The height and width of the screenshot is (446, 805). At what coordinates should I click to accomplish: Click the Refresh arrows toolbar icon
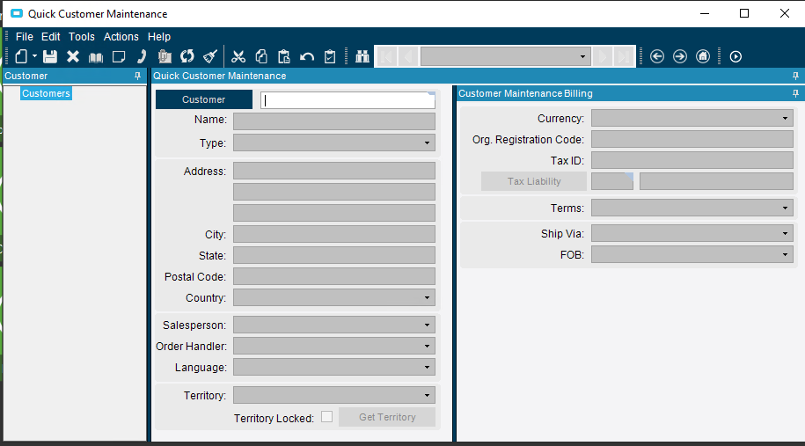pyautogui.click(x=187, y=56)
